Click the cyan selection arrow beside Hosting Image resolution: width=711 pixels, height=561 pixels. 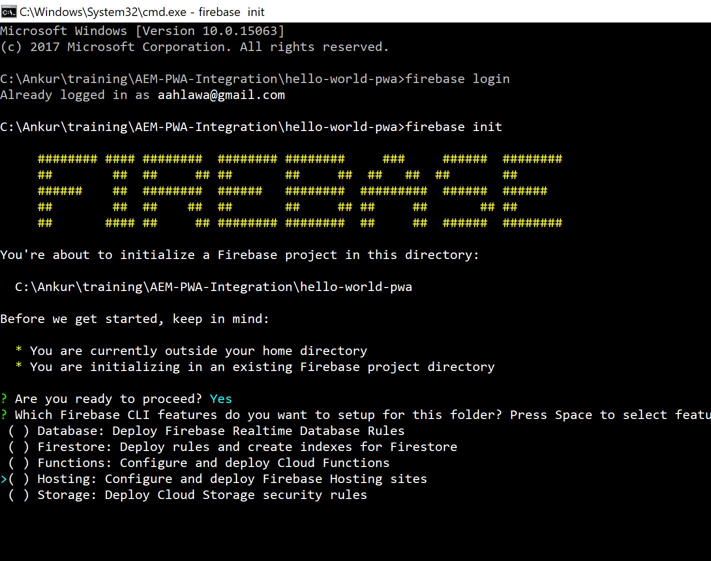(4, 479)
